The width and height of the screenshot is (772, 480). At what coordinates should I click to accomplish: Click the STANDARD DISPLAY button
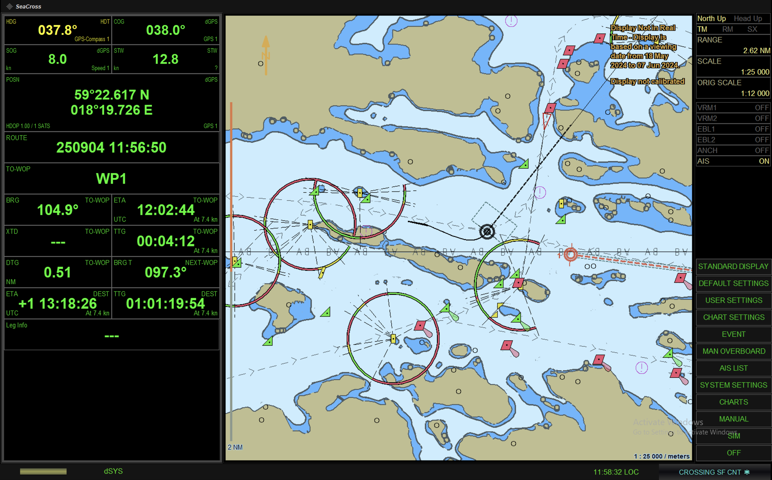[x=733, y=266]
